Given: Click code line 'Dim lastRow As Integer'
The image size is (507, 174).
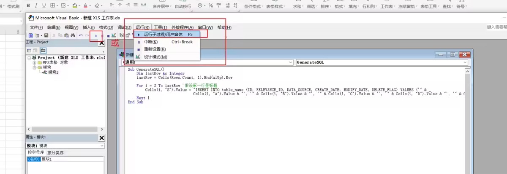Looking at the screenshot, I should point(161,73).
